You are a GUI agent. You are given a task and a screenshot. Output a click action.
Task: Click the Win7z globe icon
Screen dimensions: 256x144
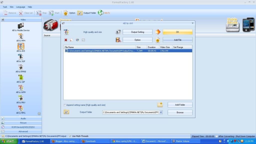click(x=101, y=13)
